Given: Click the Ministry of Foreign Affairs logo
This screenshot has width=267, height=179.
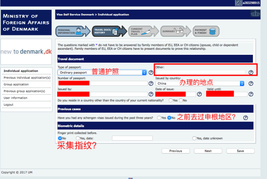Looking at the screenshot, I should [26, 23].
